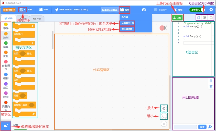Zoom out the code workspace
Image resolution: width=216 pixels, height=131 pixels.
point(164,116)
